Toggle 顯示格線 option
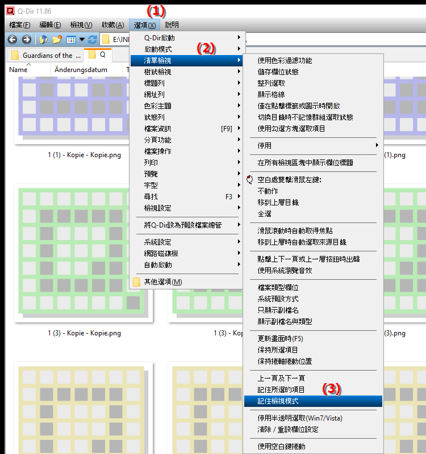This screenshot has height=454, width=426. click(314, 94)
